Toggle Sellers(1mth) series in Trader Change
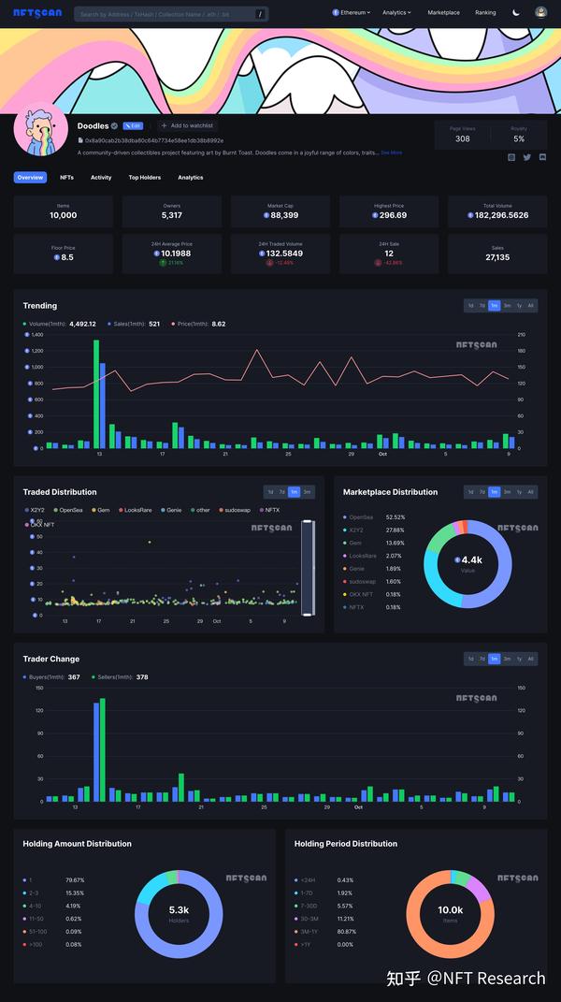The width and height of the screenshot is (561, 1002). point(120,676)
